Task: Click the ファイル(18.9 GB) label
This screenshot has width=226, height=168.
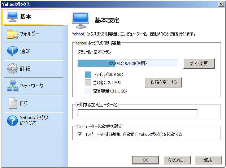Action: 108,74
